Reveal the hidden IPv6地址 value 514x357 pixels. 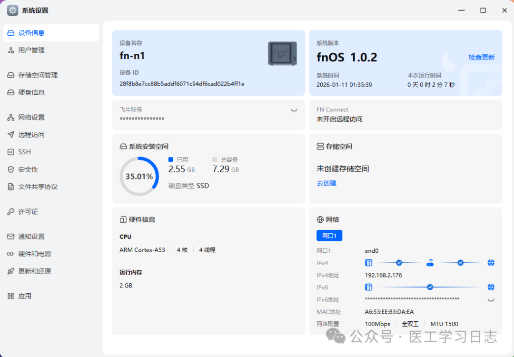pyautogui.click(x=490, y=299)
